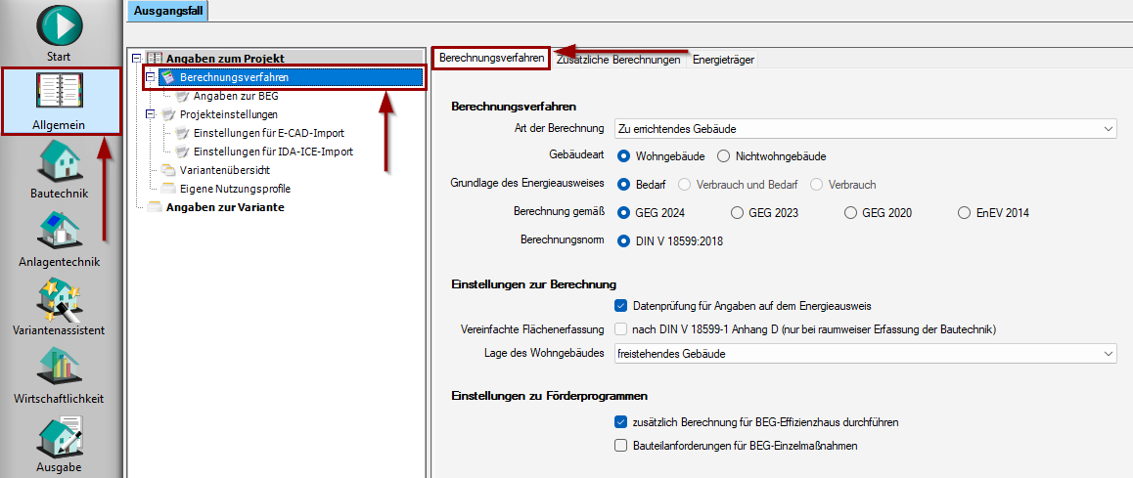
Task: Select Wohngebäude radio button
Action: pyautogui.click(x=623, y=156)
